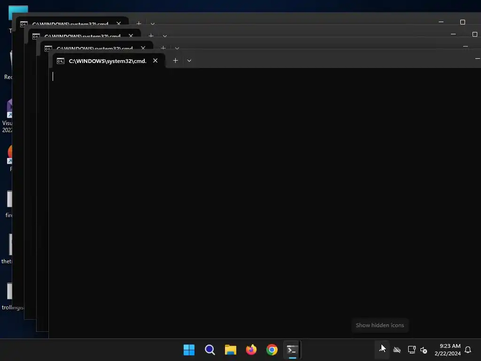Viewport: 481px width, 361px height.
Task: Click the Terminal icon in the taskbar
Action: tap(292, 350)
